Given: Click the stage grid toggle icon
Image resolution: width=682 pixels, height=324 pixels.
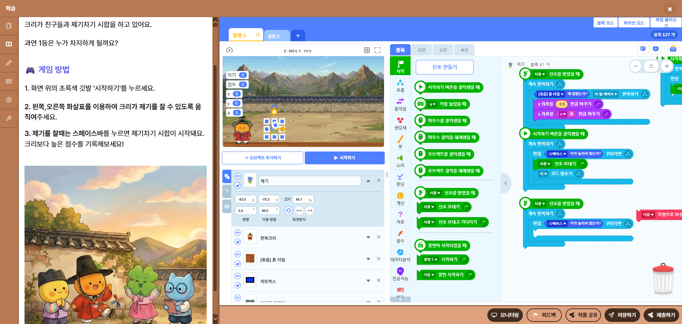Looking at the screenshot, I should pyautogui.click(x=367, y=51).
